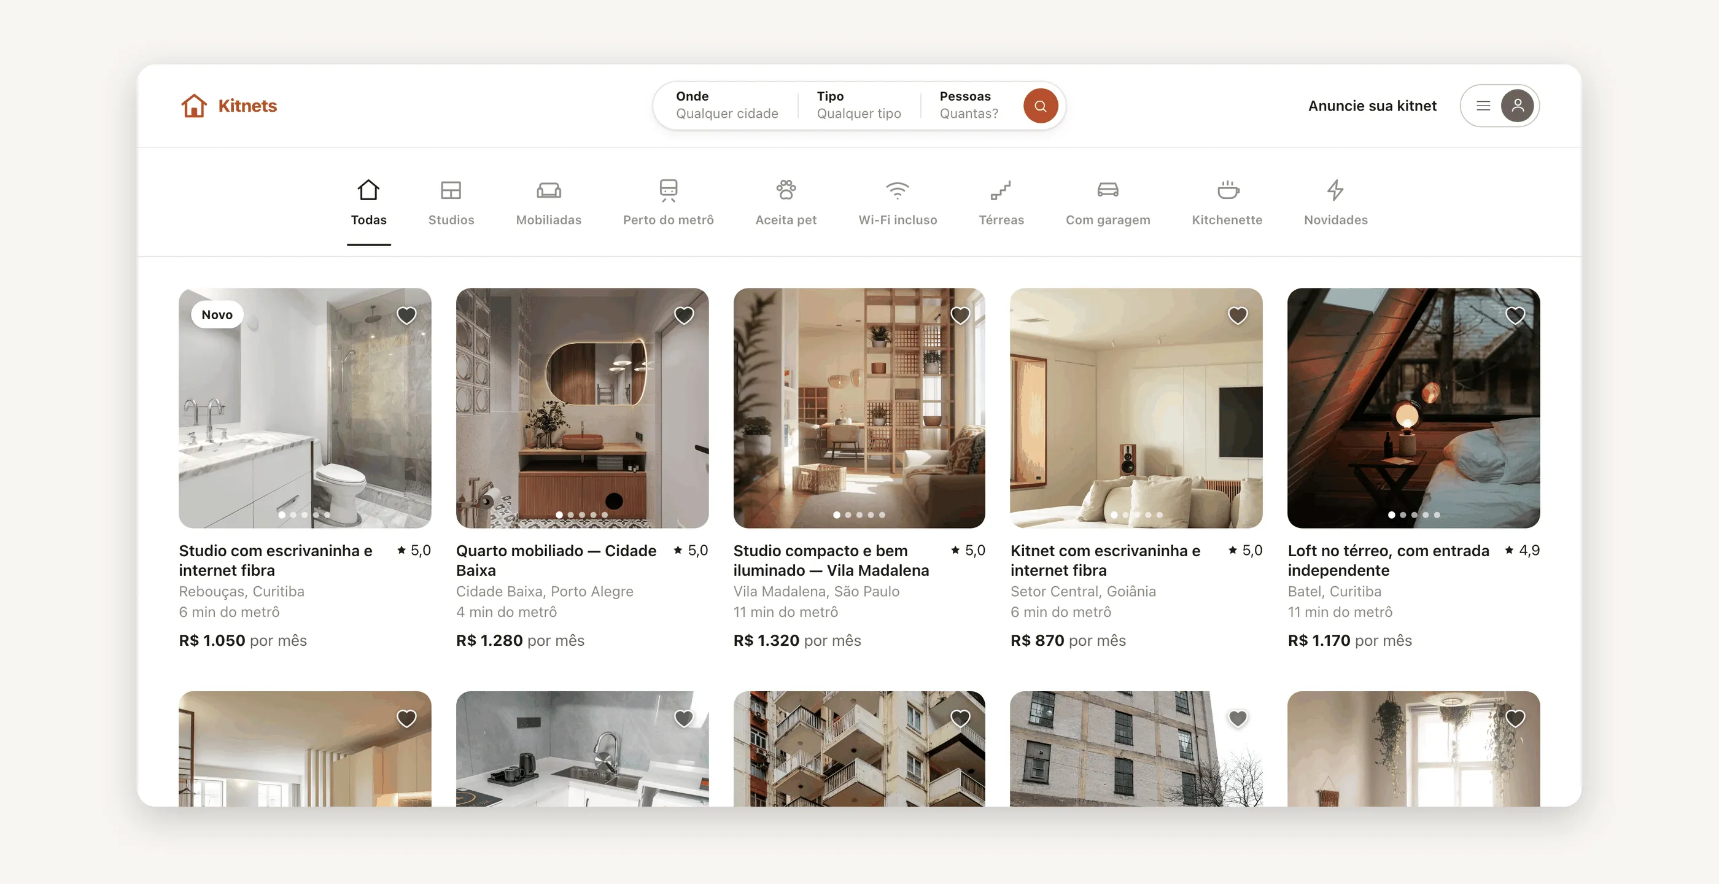Favorite the kitchen sink photo listing
Viewport: 1719px width, 884px height.
(683, 718)
